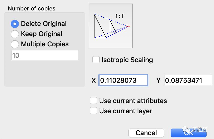Image resolution: width=214 pixels, height=139 pixels.
Task: Click the Y label beside the scale field
Action: [158, 80]
